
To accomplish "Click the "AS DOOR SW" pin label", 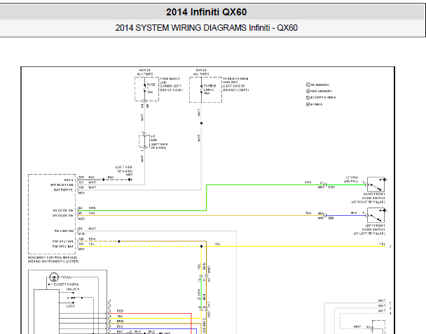I will tap(63, 210).
